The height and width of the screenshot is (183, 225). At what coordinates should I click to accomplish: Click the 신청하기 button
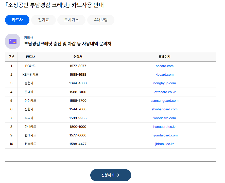click(111, 175)
